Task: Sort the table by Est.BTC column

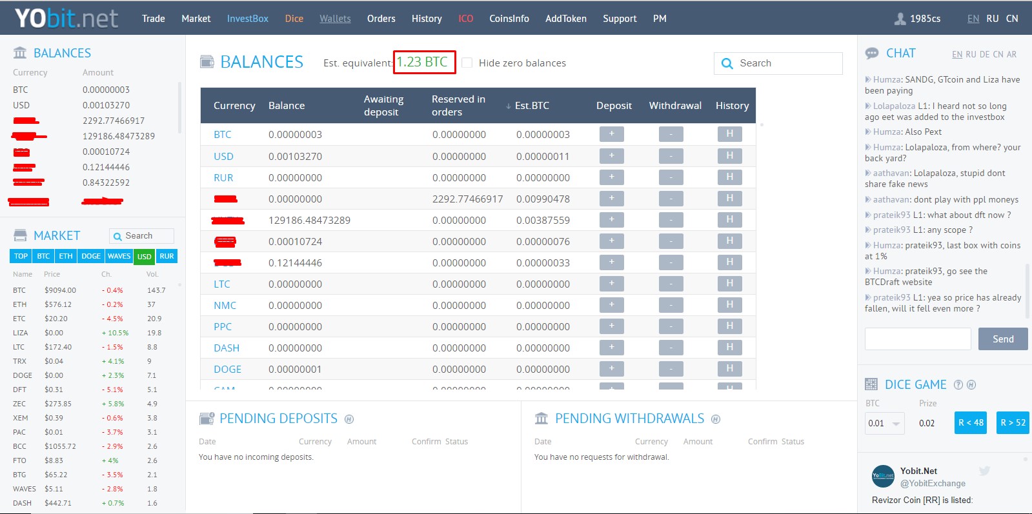Action: click(532, 106)
